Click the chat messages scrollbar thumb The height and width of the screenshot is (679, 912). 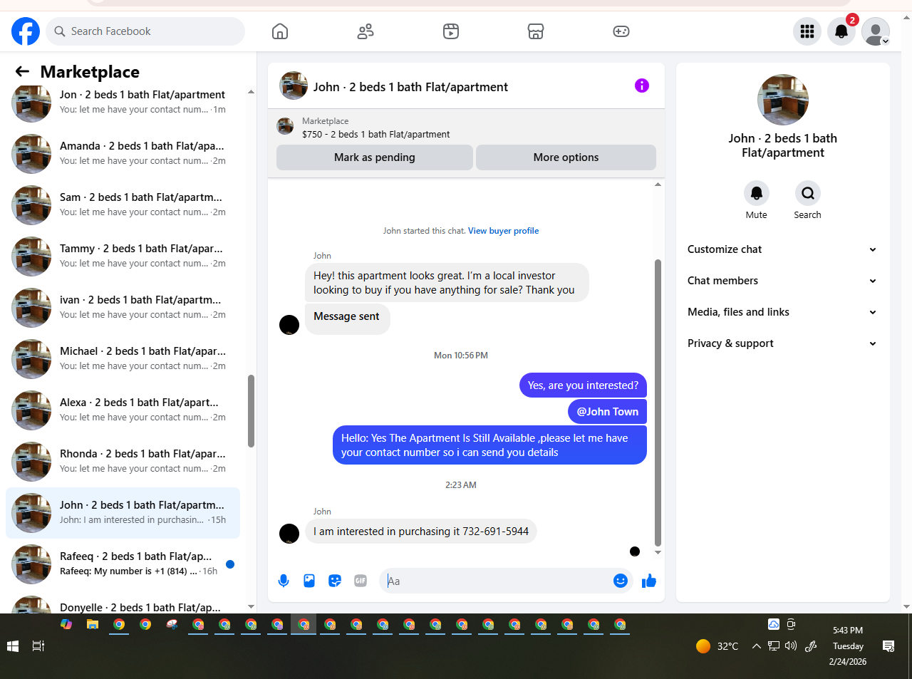click(658, 403)
